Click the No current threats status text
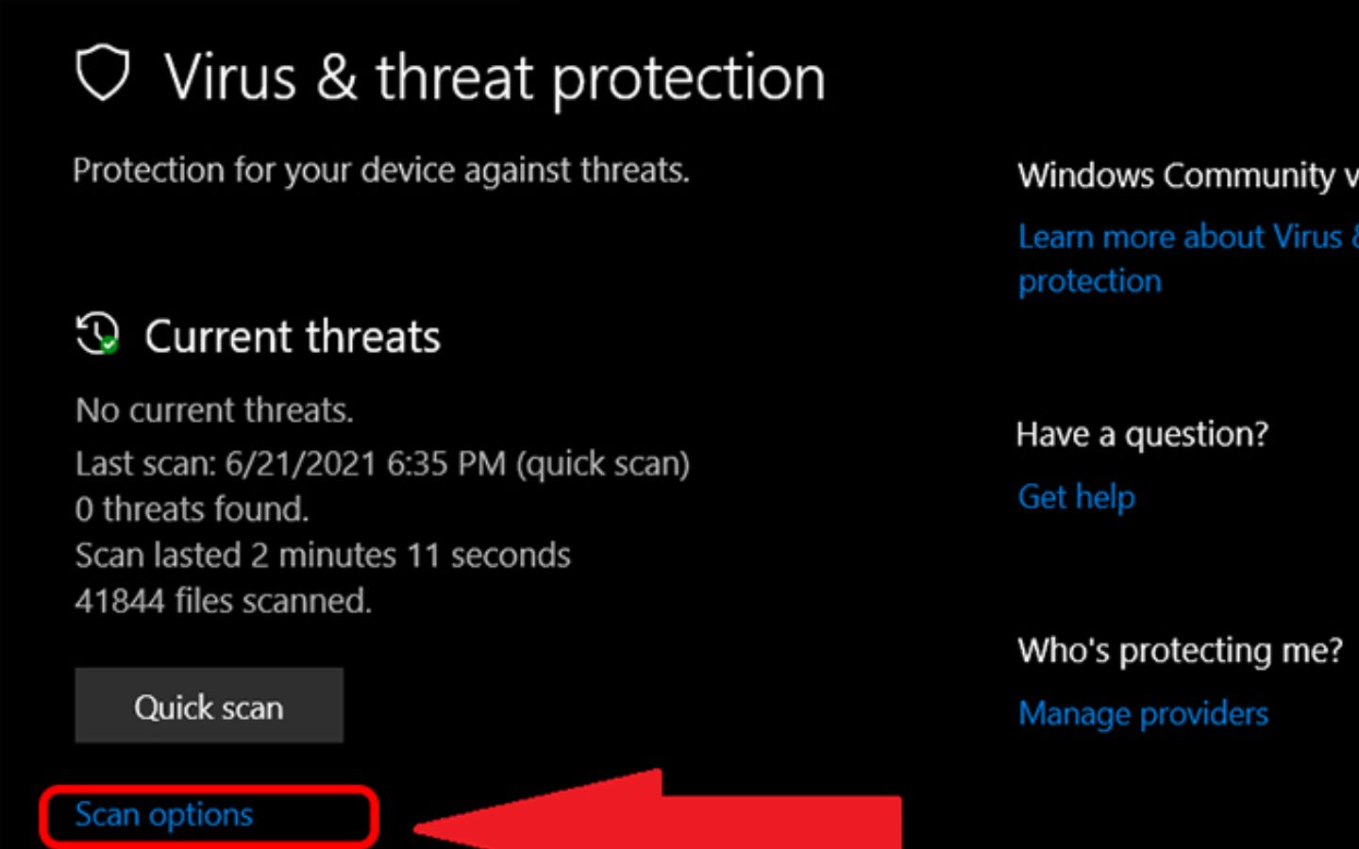The height and width of the screenshot is (849, 1359). (x=212, y=410)
